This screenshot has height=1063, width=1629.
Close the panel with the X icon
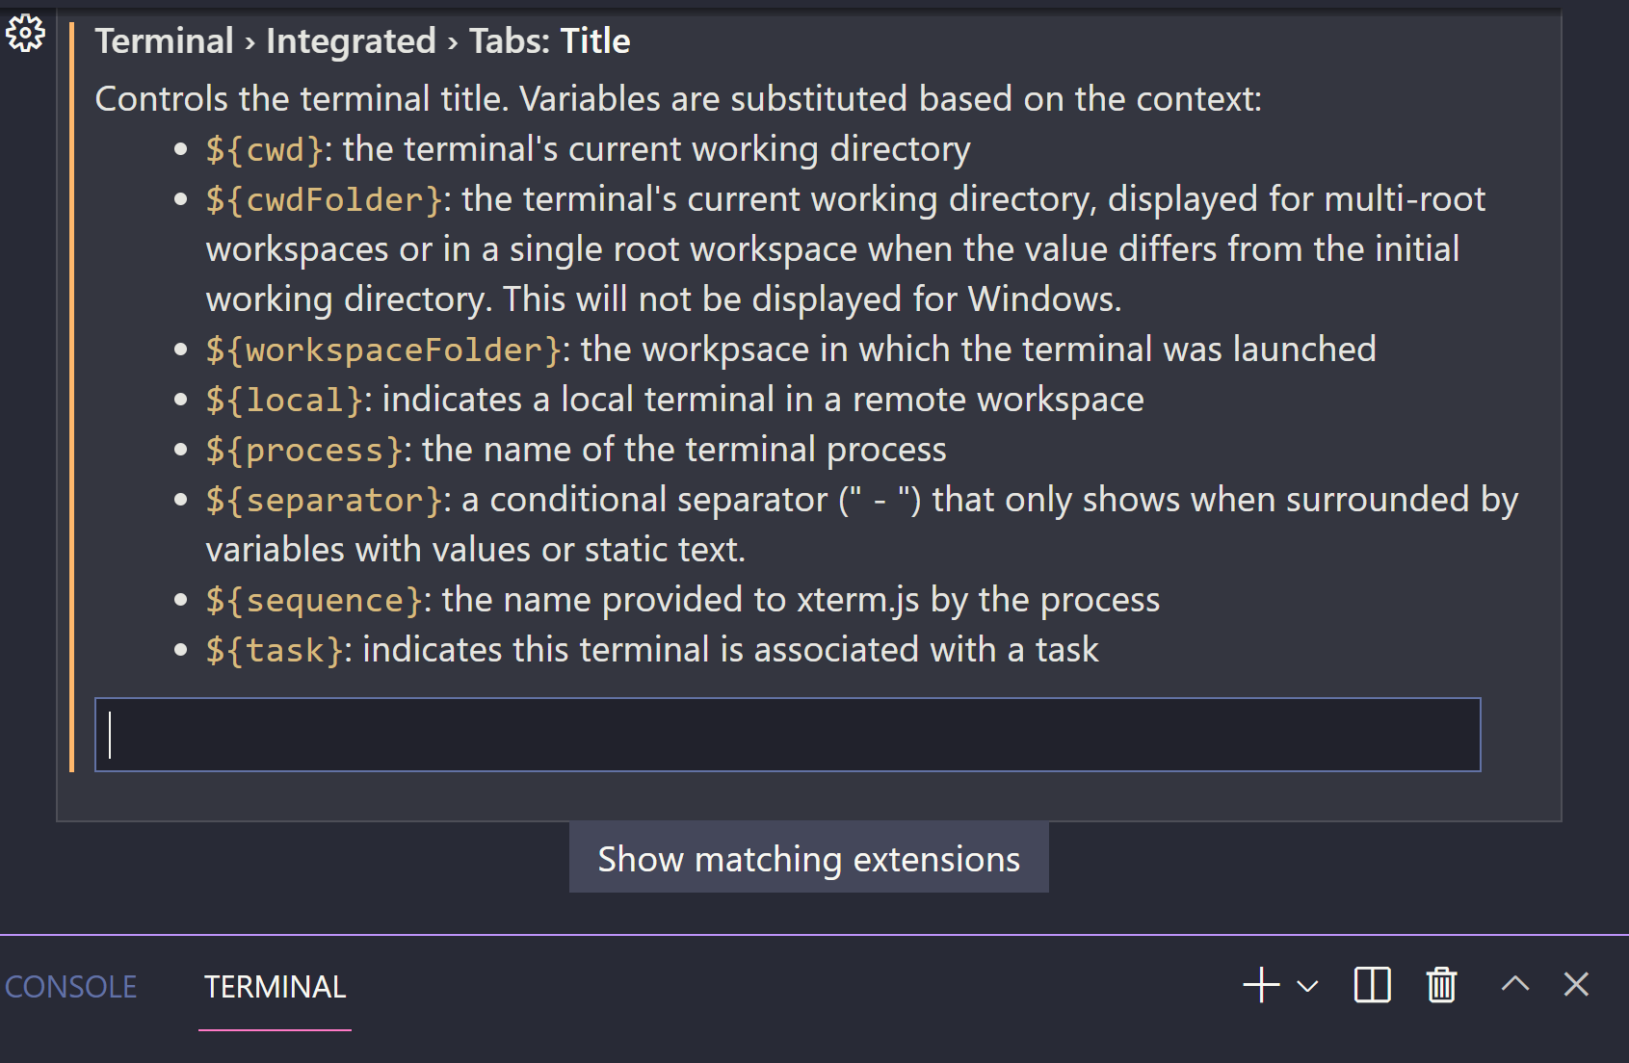pos(1575,985)
